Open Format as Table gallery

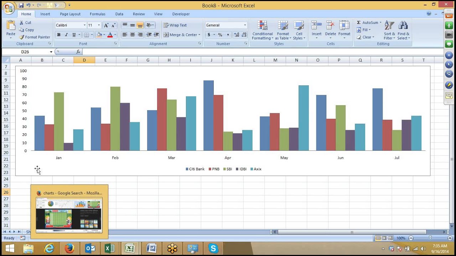tap(283, 30)
